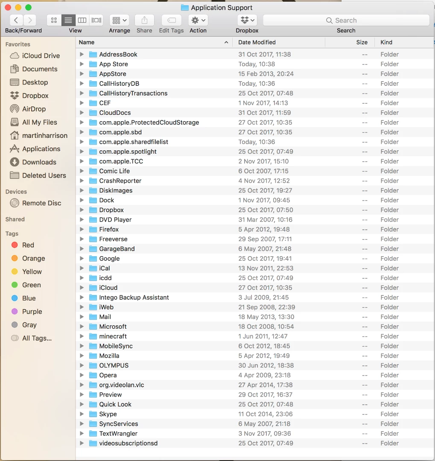Sort by Date Modified column header

tap(278, 42)
